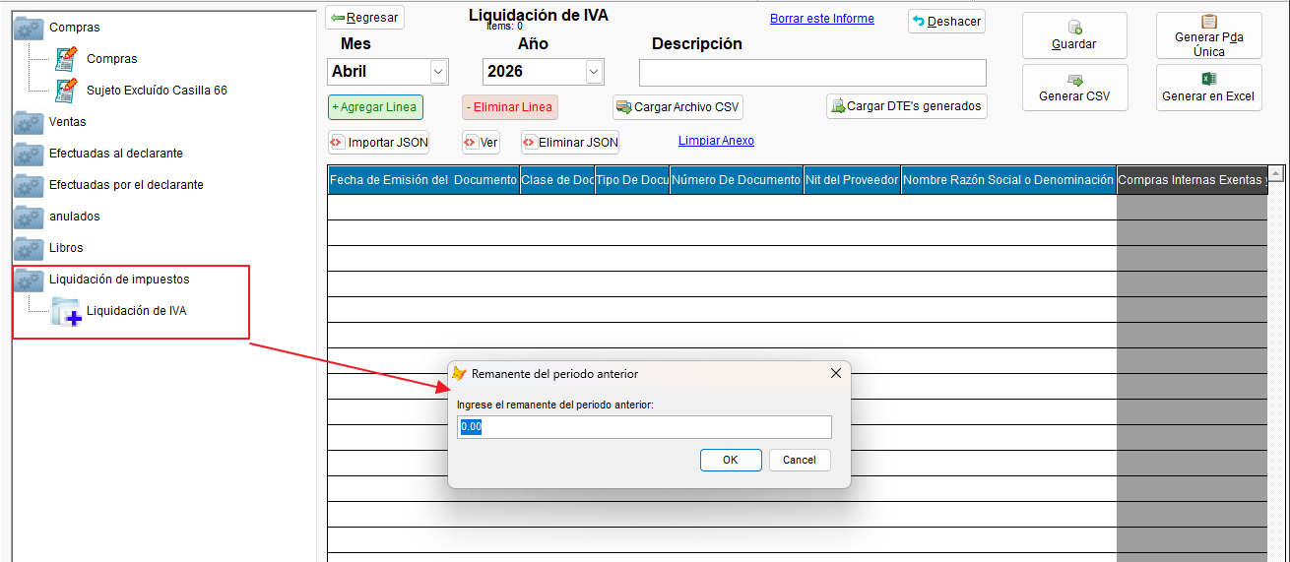Click the - Eliminar Linea button

click(510, 107)
